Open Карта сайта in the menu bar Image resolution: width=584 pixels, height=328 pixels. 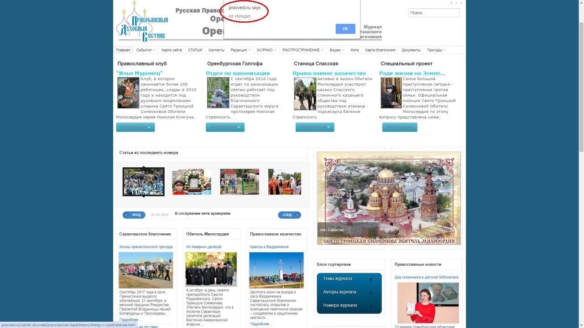click(172, 50)
